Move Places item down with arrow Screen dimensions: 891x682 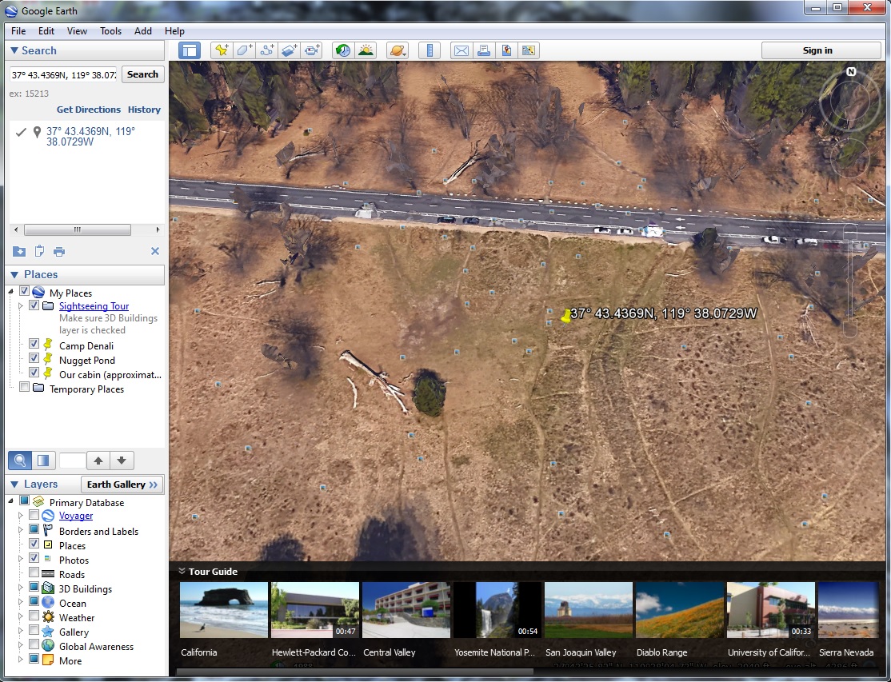click(x=122, y=460)
